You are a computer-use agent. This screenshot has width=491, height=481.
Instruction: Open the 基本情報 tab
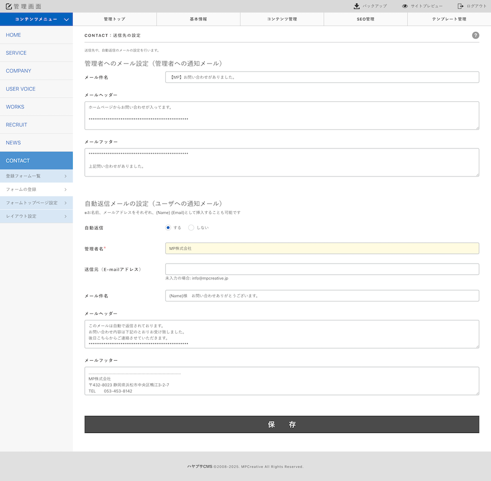pos(198,19)
